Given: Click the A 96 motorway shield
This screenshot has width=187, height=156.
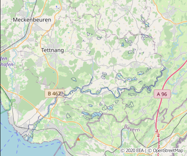Looking at the screenshot, I should 162,94.
